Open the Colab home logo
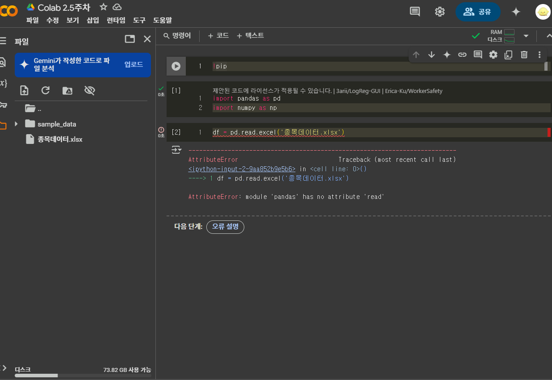The image size is (552, 380). (x=8, y=11)
